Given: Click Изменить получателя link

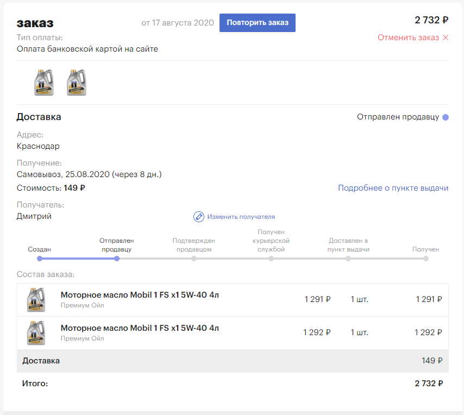Looking at the screenshot, I should [241, 217].
